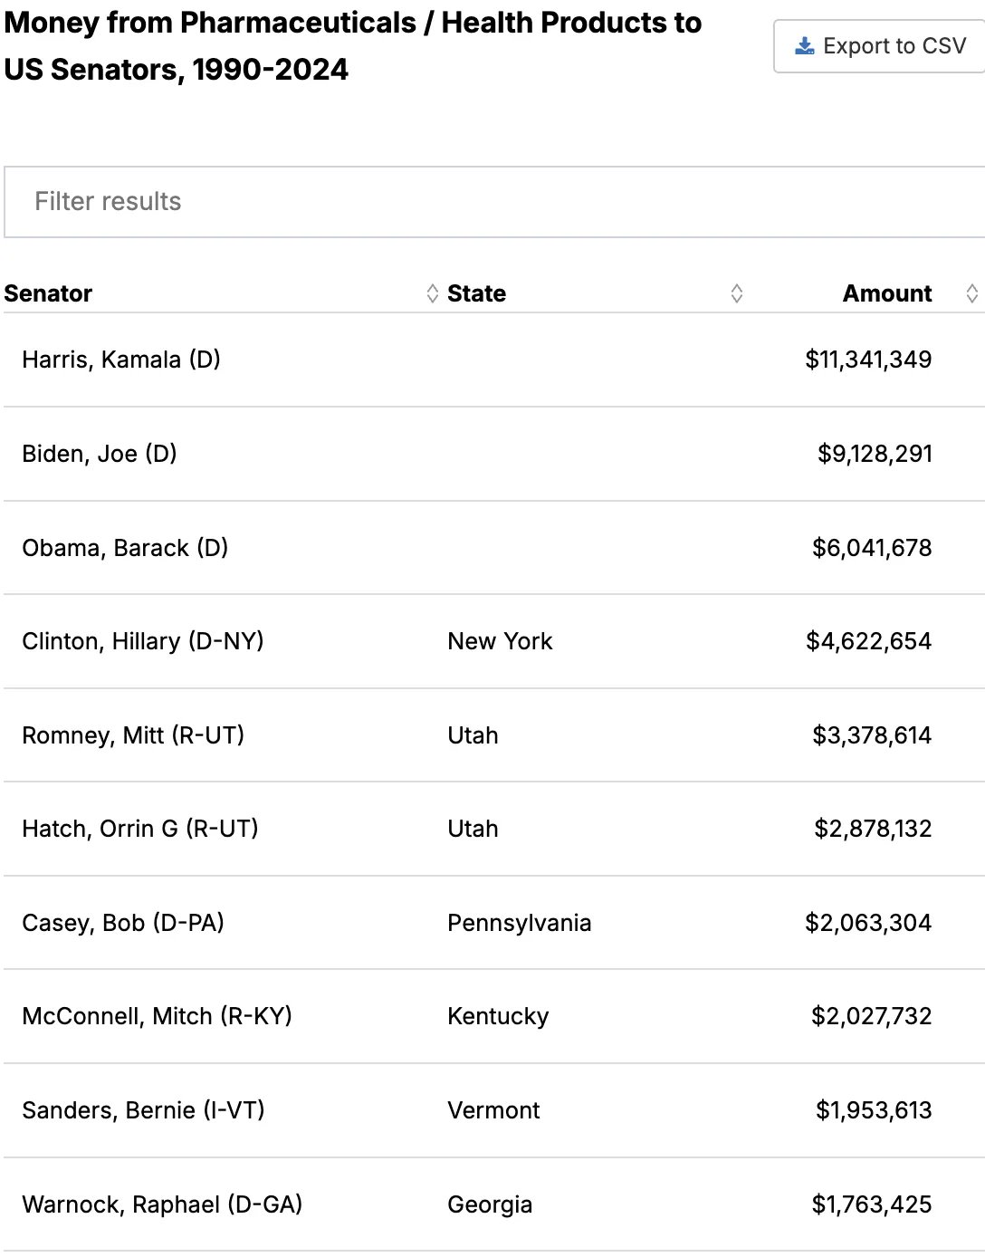Sort table by Senator column arrows

pos(432,293)
